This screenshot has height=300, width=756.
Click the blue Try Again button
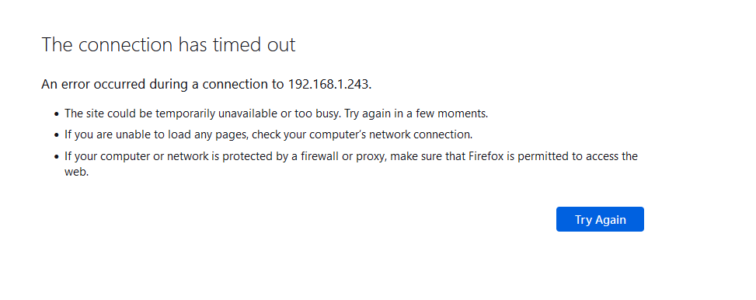(600, 219)
